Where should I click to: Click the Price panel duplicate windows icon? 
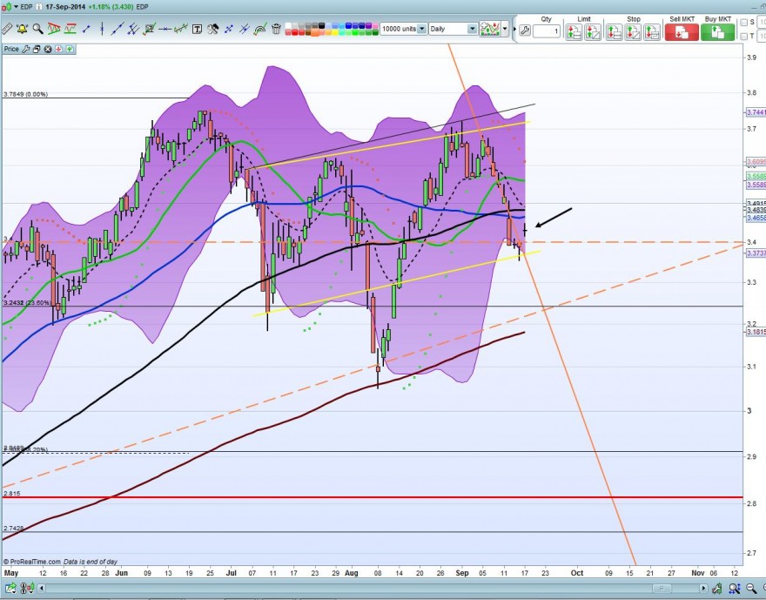click(37, 50)
